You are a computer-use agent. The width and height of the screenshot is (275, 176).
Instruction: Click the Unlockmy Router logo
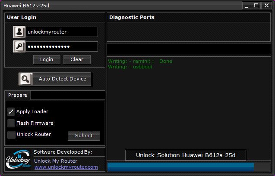click(18, 159)
